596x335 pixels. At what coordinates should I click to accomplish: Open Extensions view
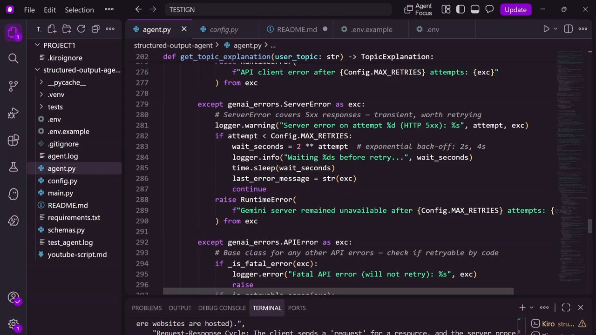tap(13, 140)
